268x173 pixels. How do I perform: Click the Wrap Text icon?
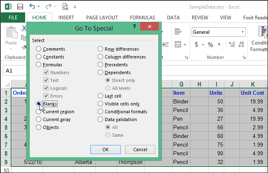tap(178, 32)
